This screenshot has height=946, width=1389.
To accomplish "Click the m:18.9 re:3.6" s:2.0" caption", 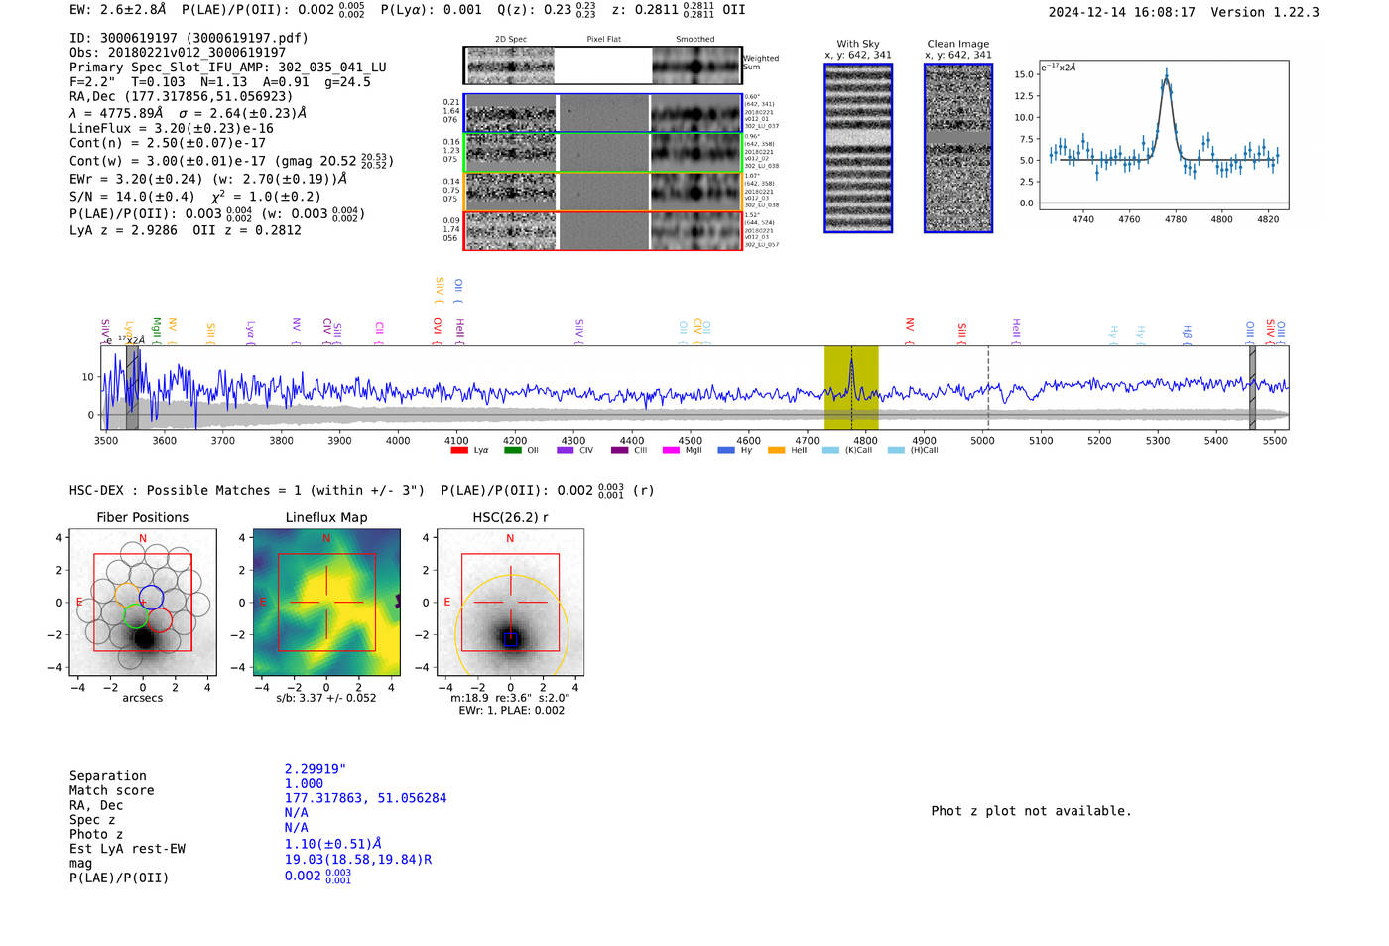I will pos(510,698).
